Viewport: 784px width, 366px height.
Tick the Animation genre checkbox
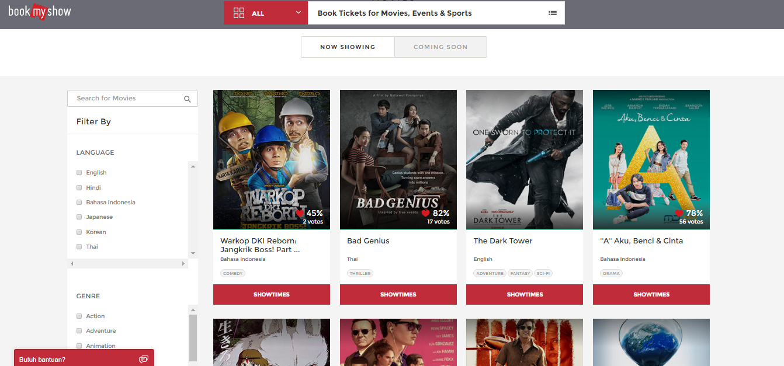pyautogui.click(x=79, y=346)
